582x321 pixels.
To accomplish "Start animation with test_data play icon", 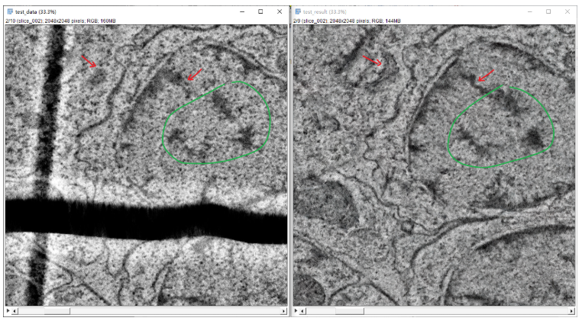I will point(8,311).
